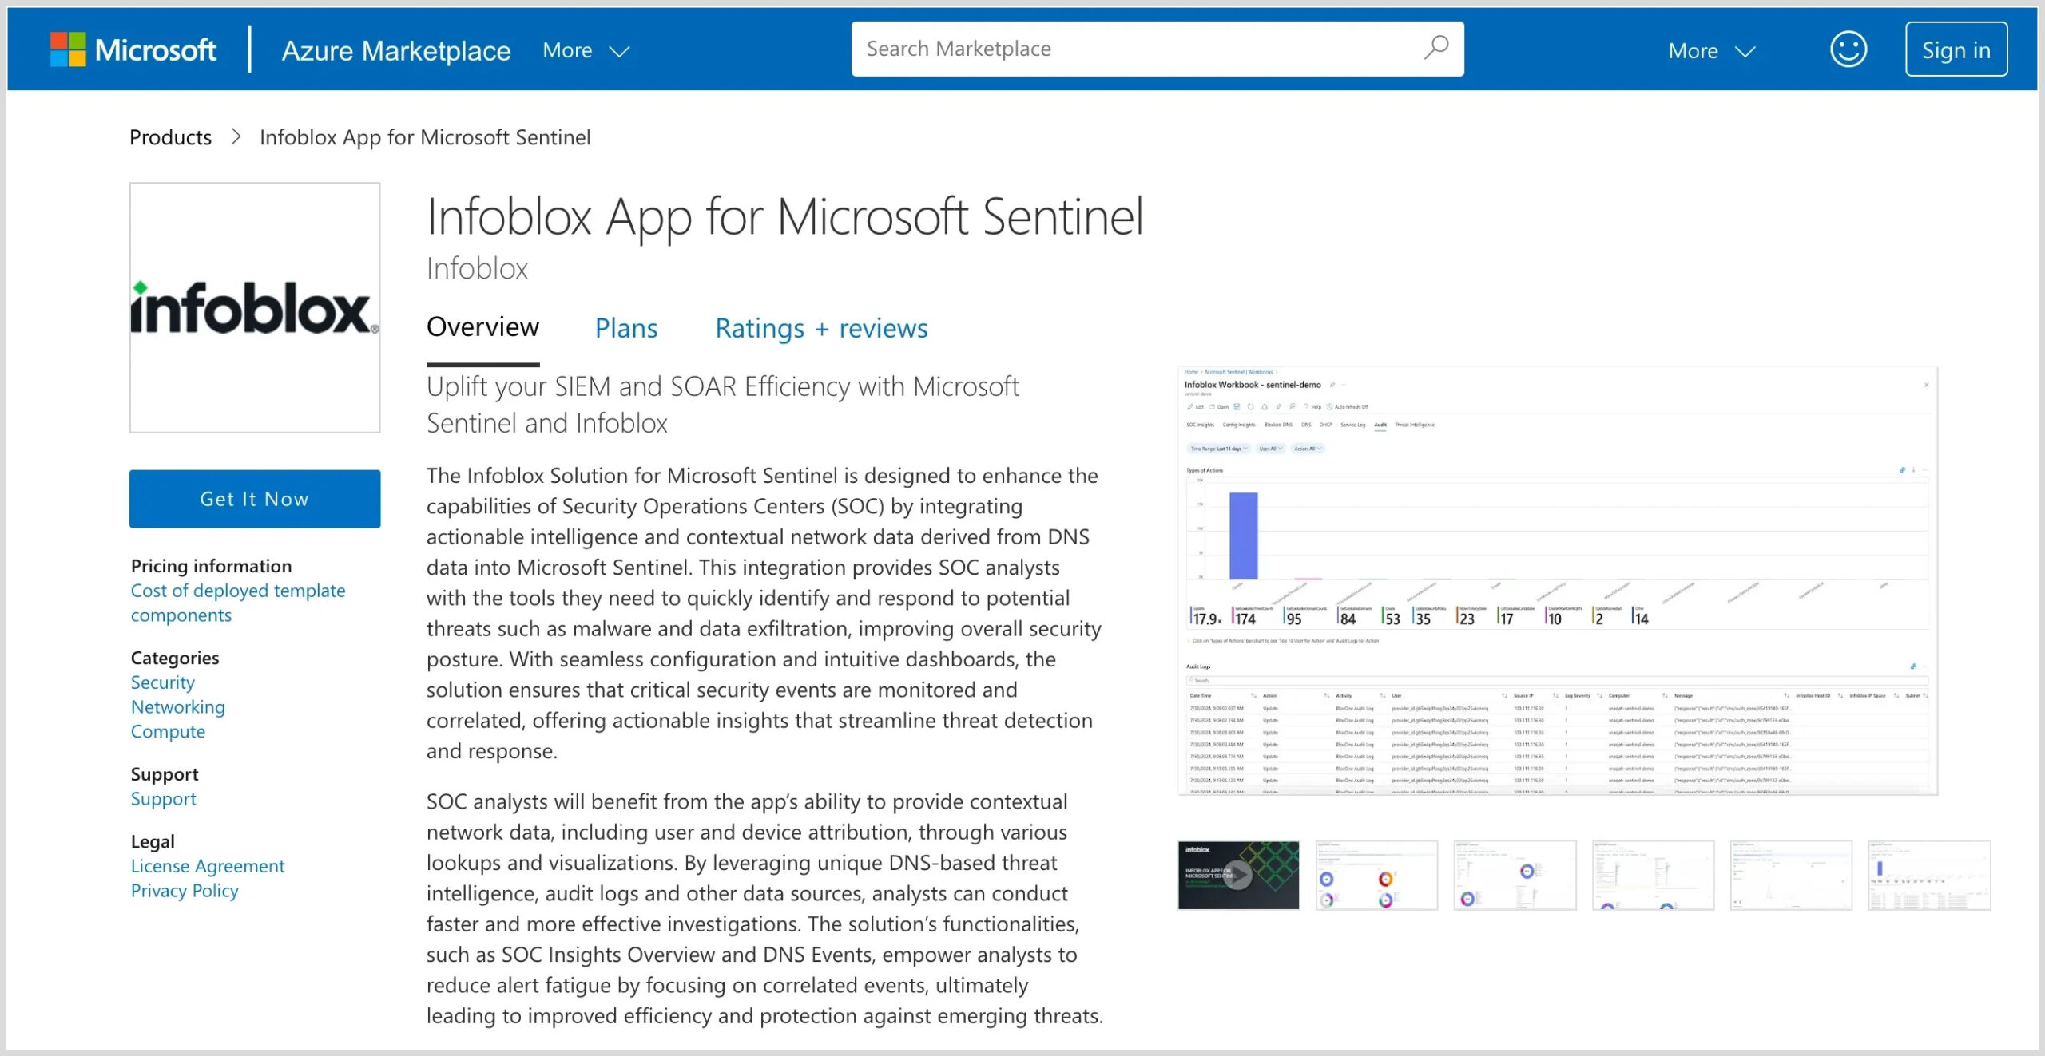The image size is (2045, 1056).
Task: Select the Networking category
Action: [177, 706]
